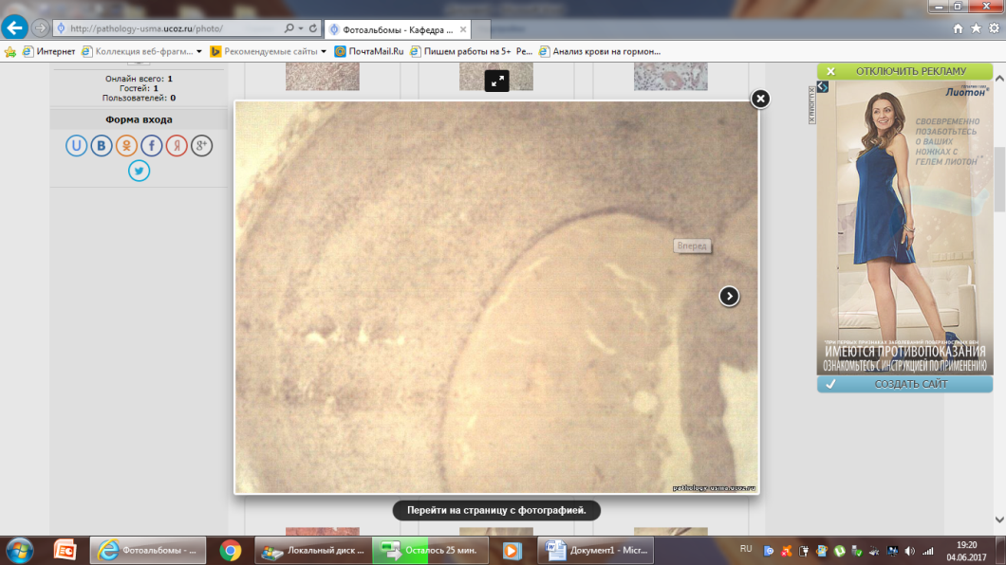Log in with Odnoklassniki icon
This screenshot has width=1006, height=565.
pyautogui.click(x=126, y=145)
